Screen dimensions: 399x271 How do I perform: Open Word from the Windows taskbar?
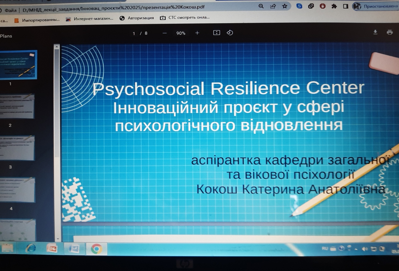(x=74, y=249)
